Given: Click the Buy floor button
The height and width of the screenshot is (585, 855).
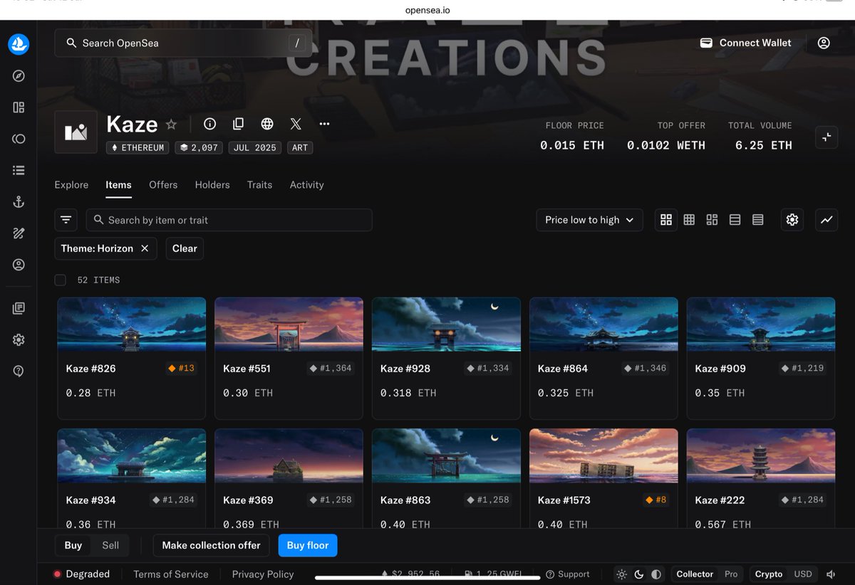Looking at the screenshot, I should [x=308, y=545].
